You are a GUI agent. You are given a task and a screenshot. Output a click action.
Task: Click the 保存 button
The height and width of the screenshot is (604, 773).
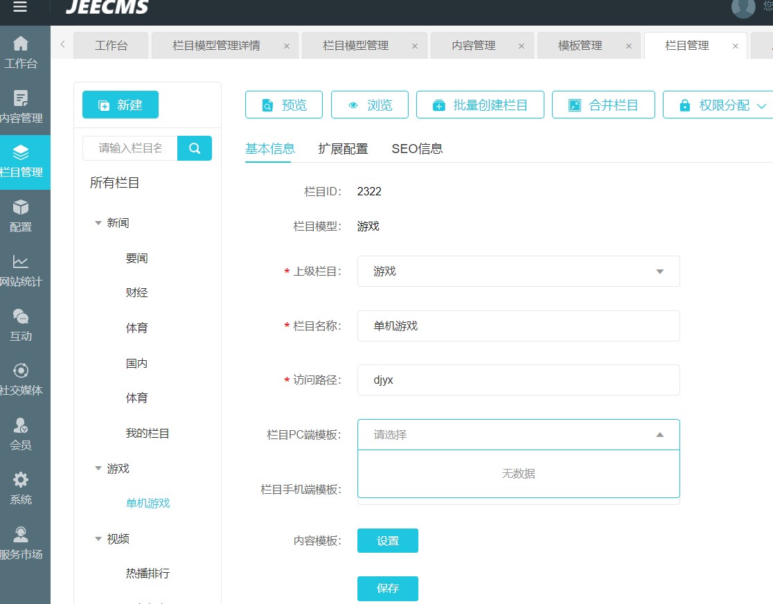point(388,589)
